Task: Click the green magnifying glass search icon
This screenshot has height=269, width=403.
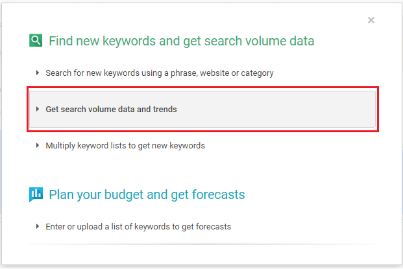Action: point(36,41)
